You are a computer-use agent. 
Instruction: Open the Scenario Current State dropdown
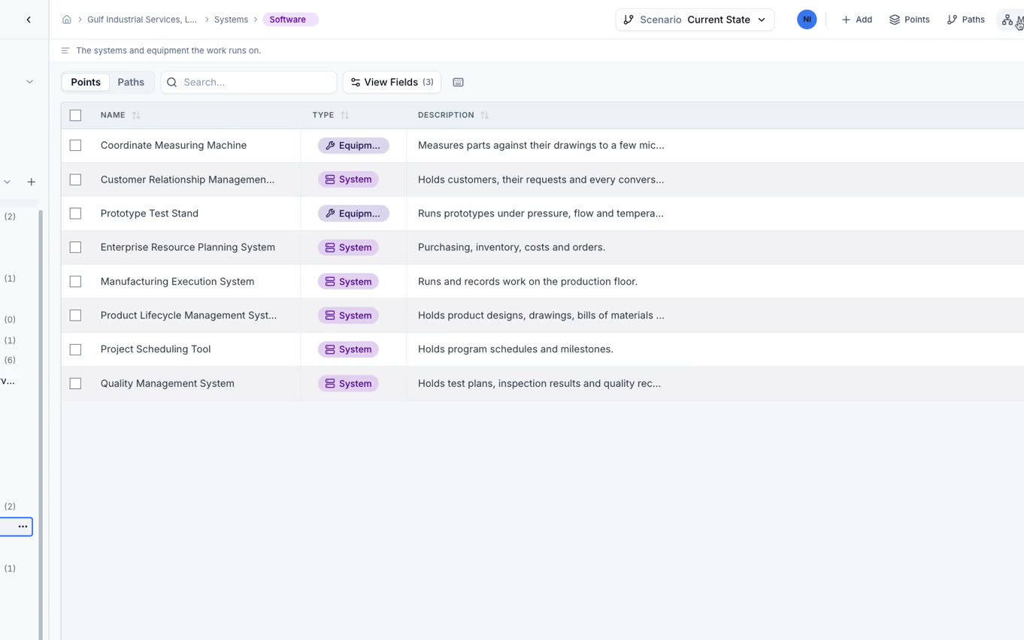tap(695, 20)
